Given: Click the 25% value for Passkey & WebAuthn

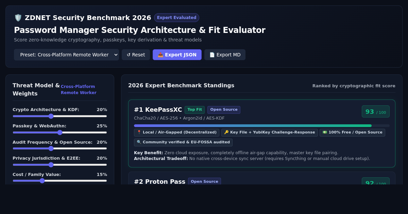Looking at the screenshot, I should tap(102, 126).
